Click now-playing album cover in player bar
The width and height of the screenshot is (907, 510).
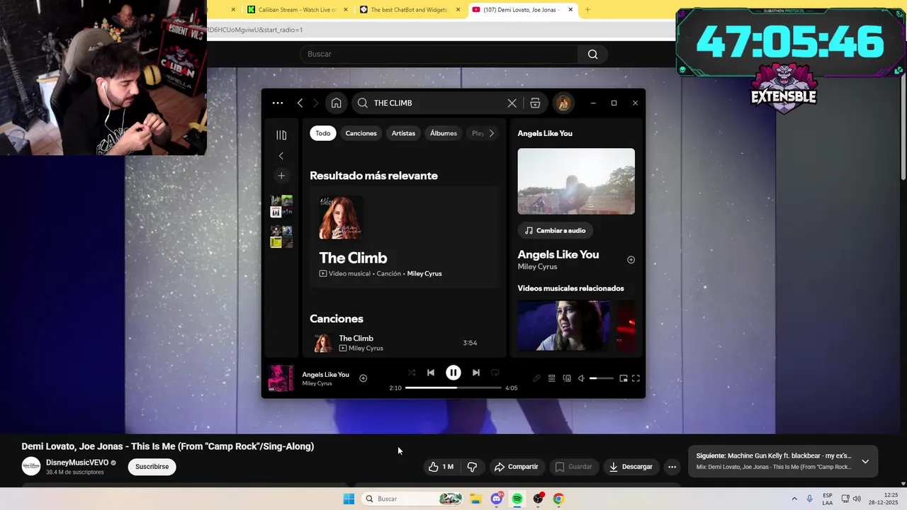pos(281,378)
